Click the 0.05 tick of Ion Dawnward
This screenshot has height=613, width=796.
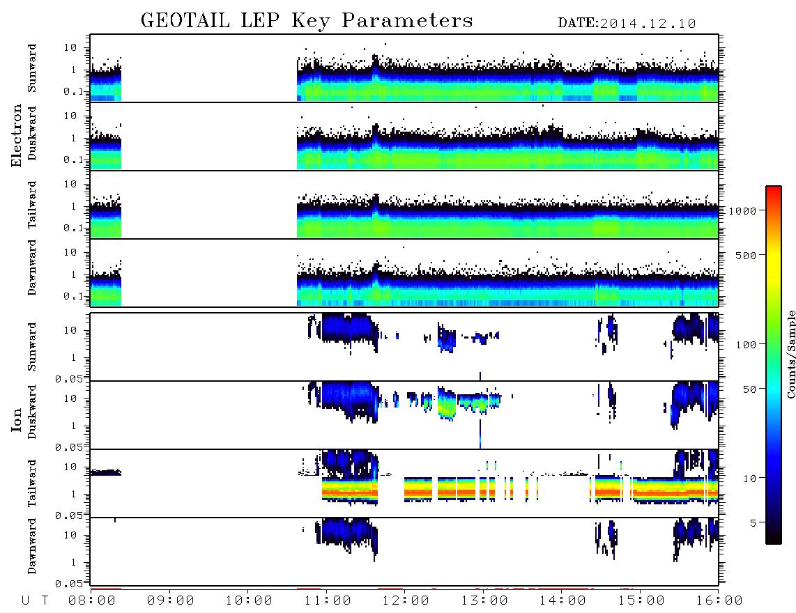click(69, 584)
